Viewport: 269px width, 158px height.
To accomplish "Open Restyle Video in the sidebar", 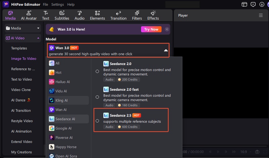I will (22, 121).
